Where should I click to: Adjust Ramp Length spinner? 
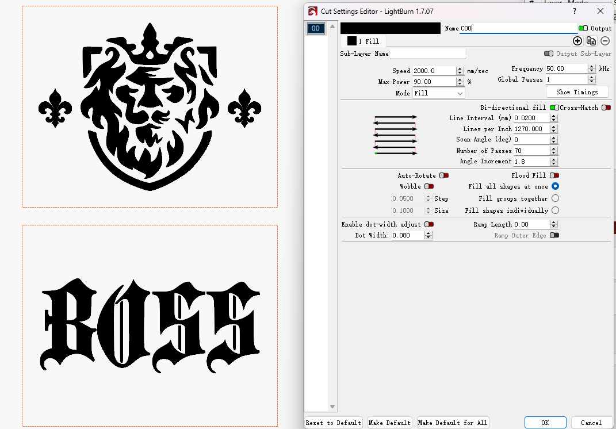tap(554, 224)
